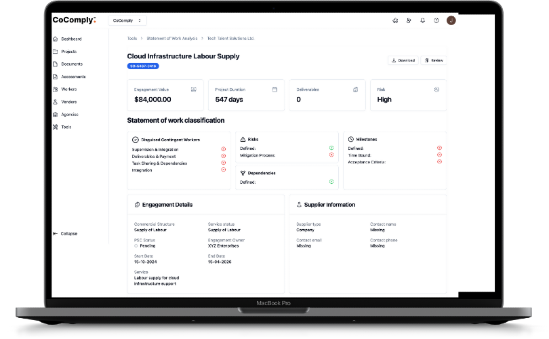
Task: Click the help icon in header
Action: click(436, 20)
